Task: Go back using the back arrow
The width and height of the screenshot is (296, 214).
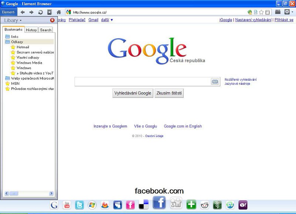Action: point(23,13)
